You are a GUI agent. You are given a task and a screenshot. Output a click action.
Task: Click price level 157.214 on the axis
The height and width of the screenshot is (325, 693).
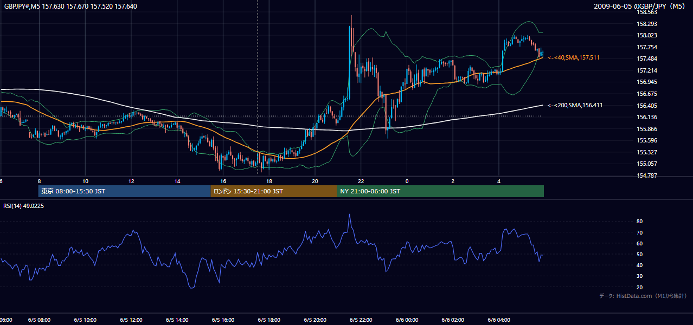click(647, 70)
